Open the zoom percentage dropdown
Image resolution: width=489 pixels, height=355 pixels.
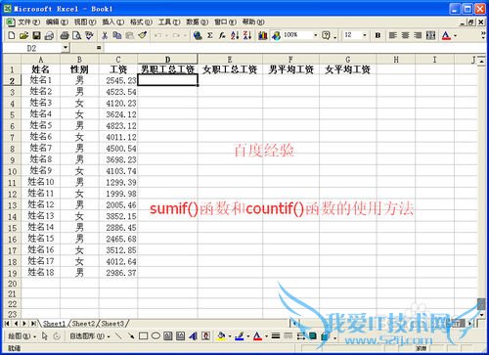[315, 35]
